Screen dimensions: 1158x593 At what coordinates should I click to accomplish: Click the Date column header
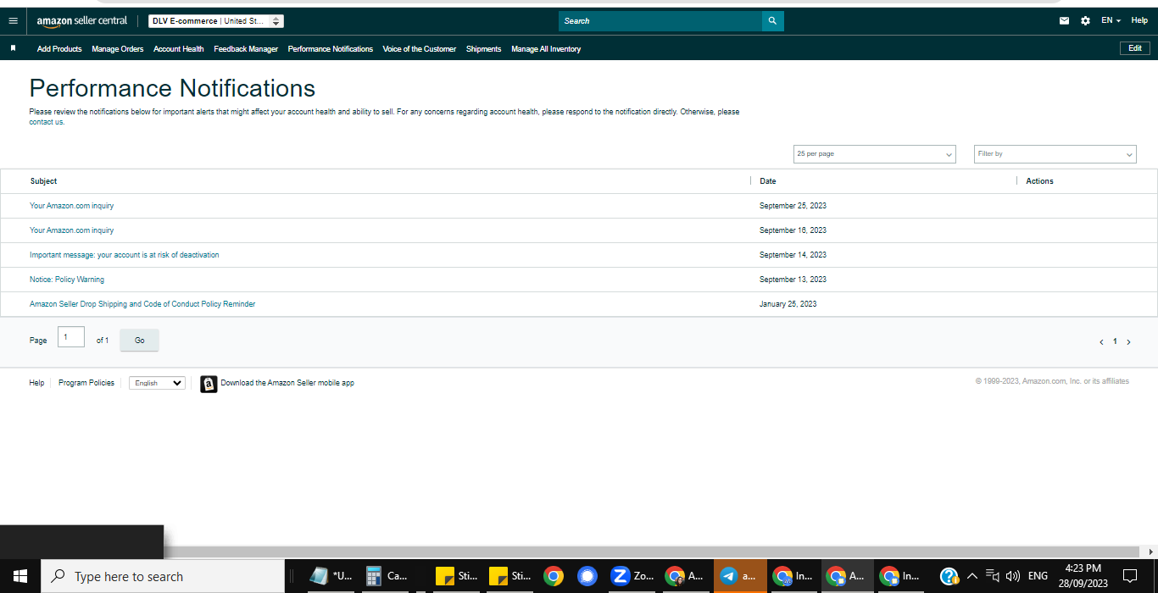(x=767, y=181)
